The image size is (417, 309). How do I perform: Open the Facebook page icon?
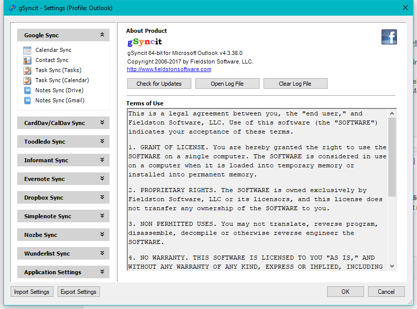[389, 37]
